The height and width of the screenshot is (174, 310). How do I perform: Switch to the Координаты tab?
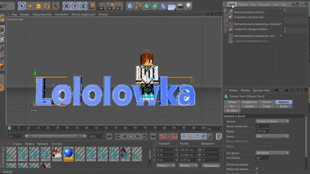[x=249, y=102]
